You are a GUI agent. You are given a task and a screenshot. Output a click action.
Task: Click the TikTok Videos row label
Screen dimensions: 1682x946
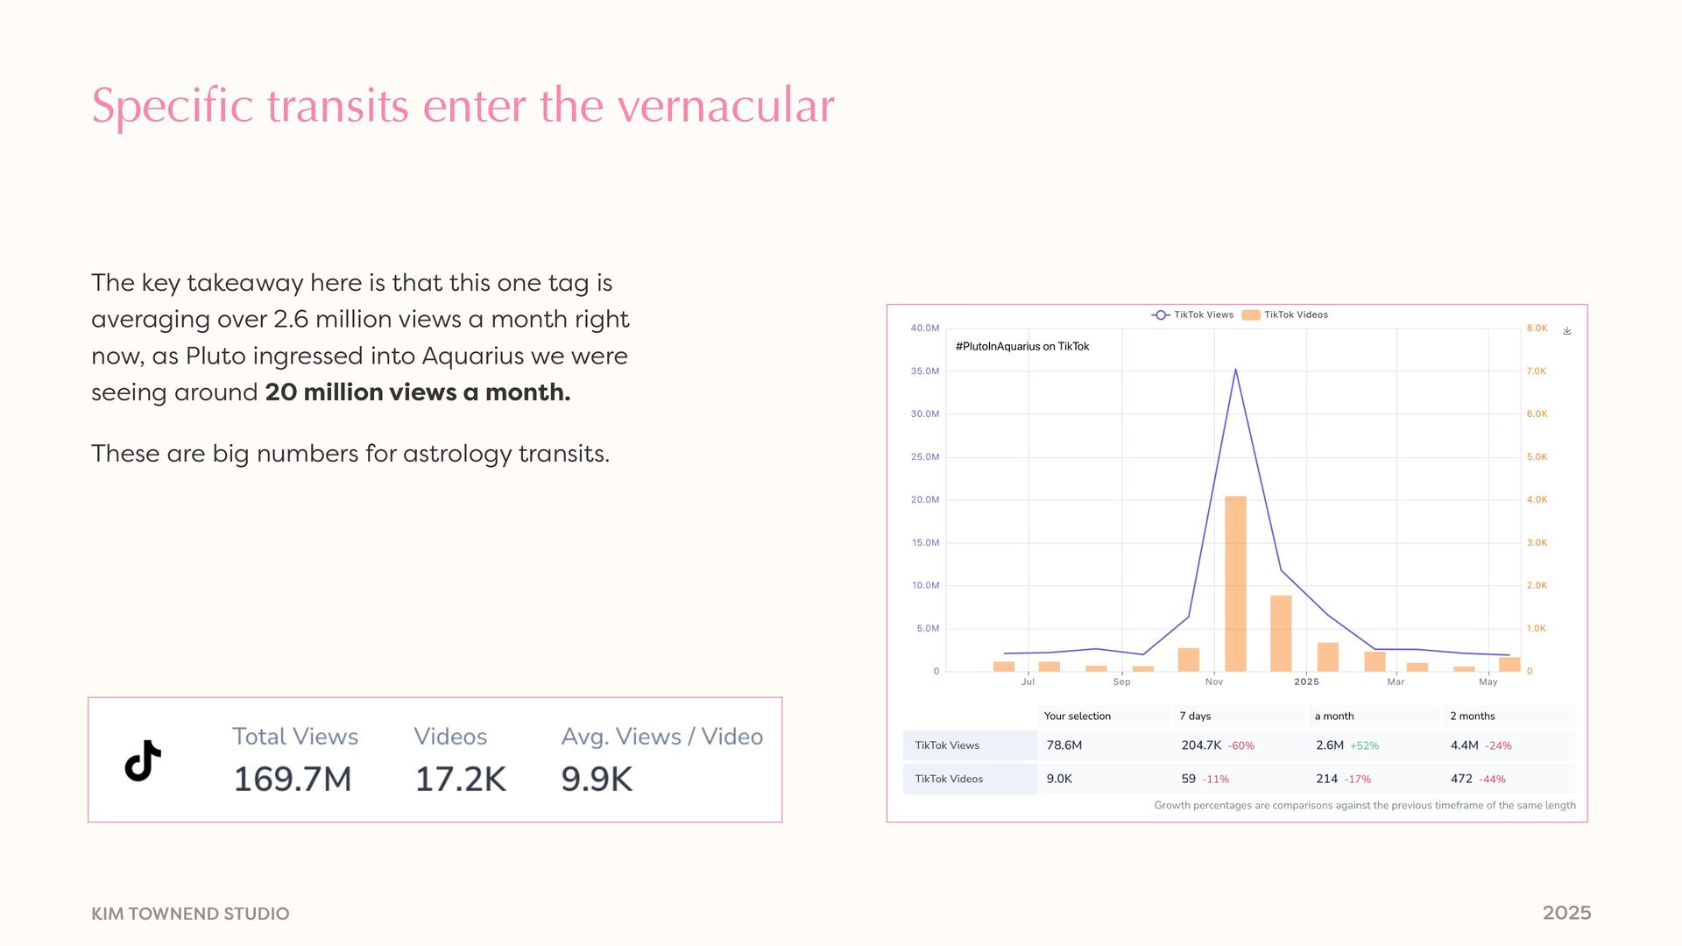949,779
